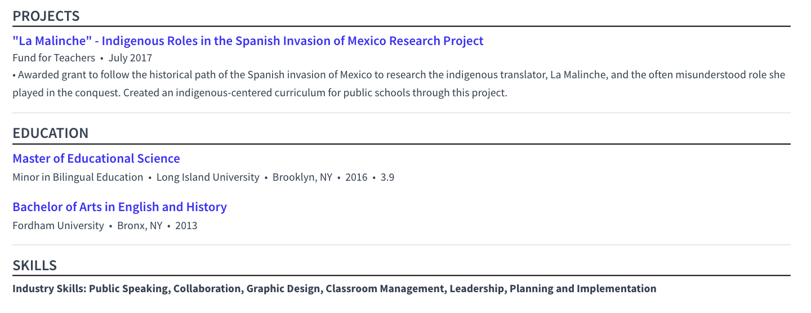
Task: Select Long Island University text
Action: [208, 177]
